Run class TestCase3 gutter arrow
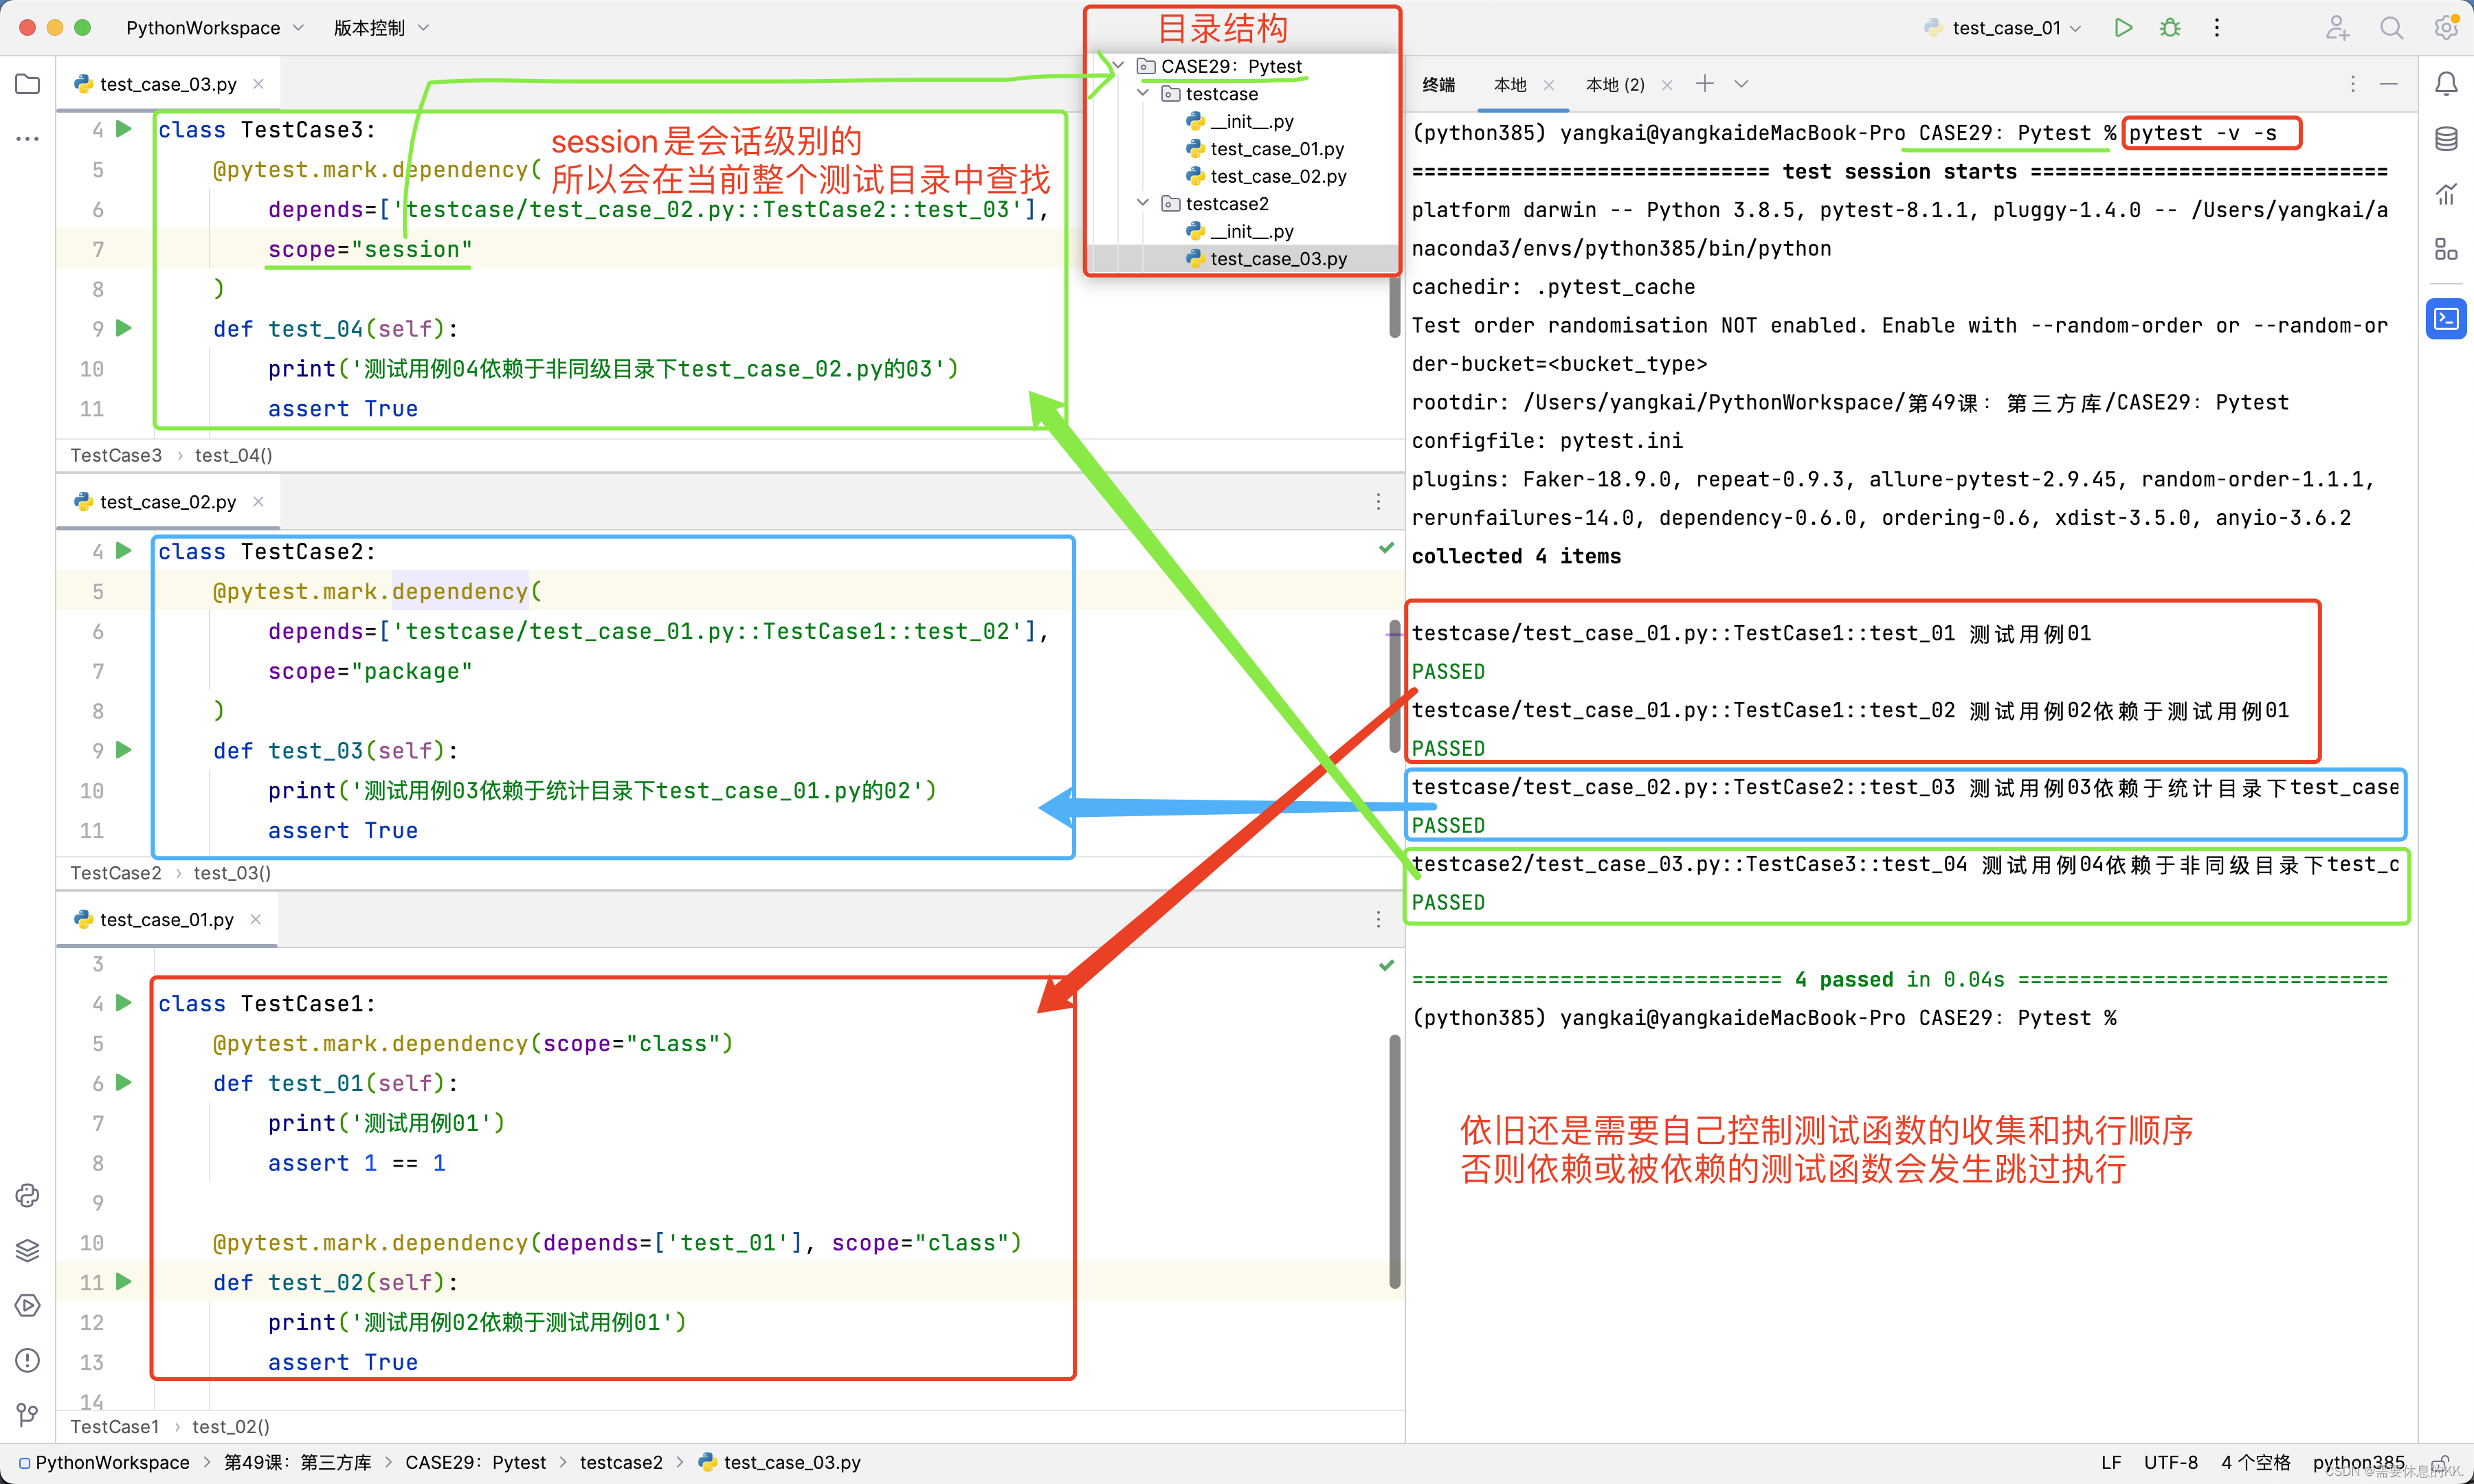 point(124,129)
